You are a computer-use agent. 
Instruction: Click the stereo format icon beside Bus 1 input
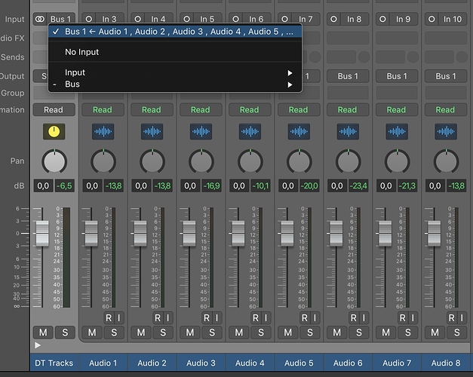coord(40,19)
